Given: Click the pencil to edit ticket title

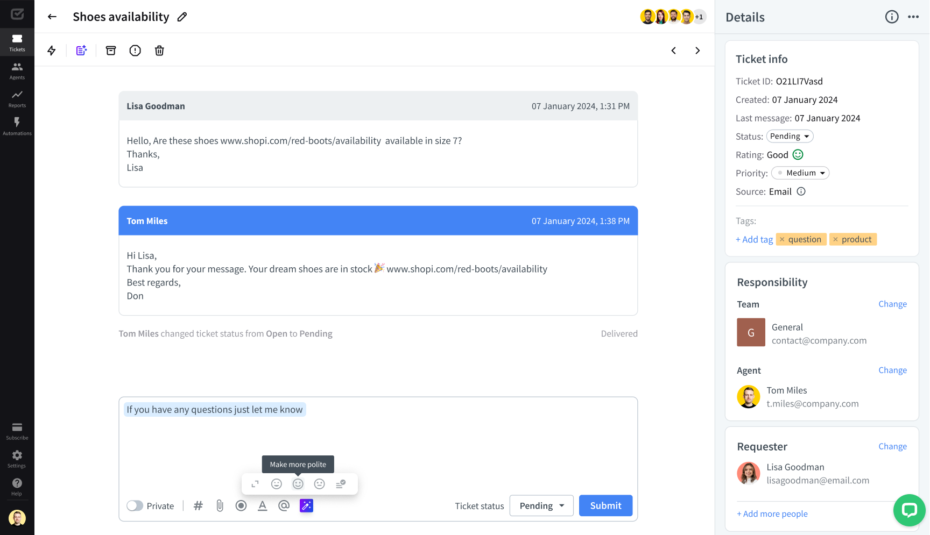Looking at the screenshot, I should 182,17.
